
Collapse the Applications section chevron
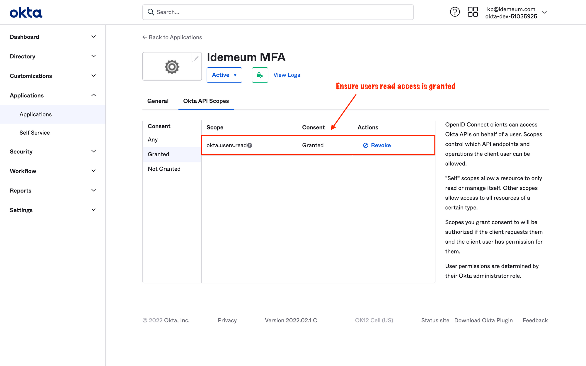(x=93, y=95)
